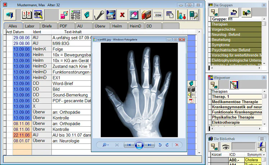Open the pink form edit icon
The image size is (269, 165).
[64, 15]
